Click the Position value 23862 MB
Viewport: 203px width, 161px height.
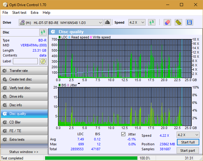pyautogui.click(x=167, y=144)
